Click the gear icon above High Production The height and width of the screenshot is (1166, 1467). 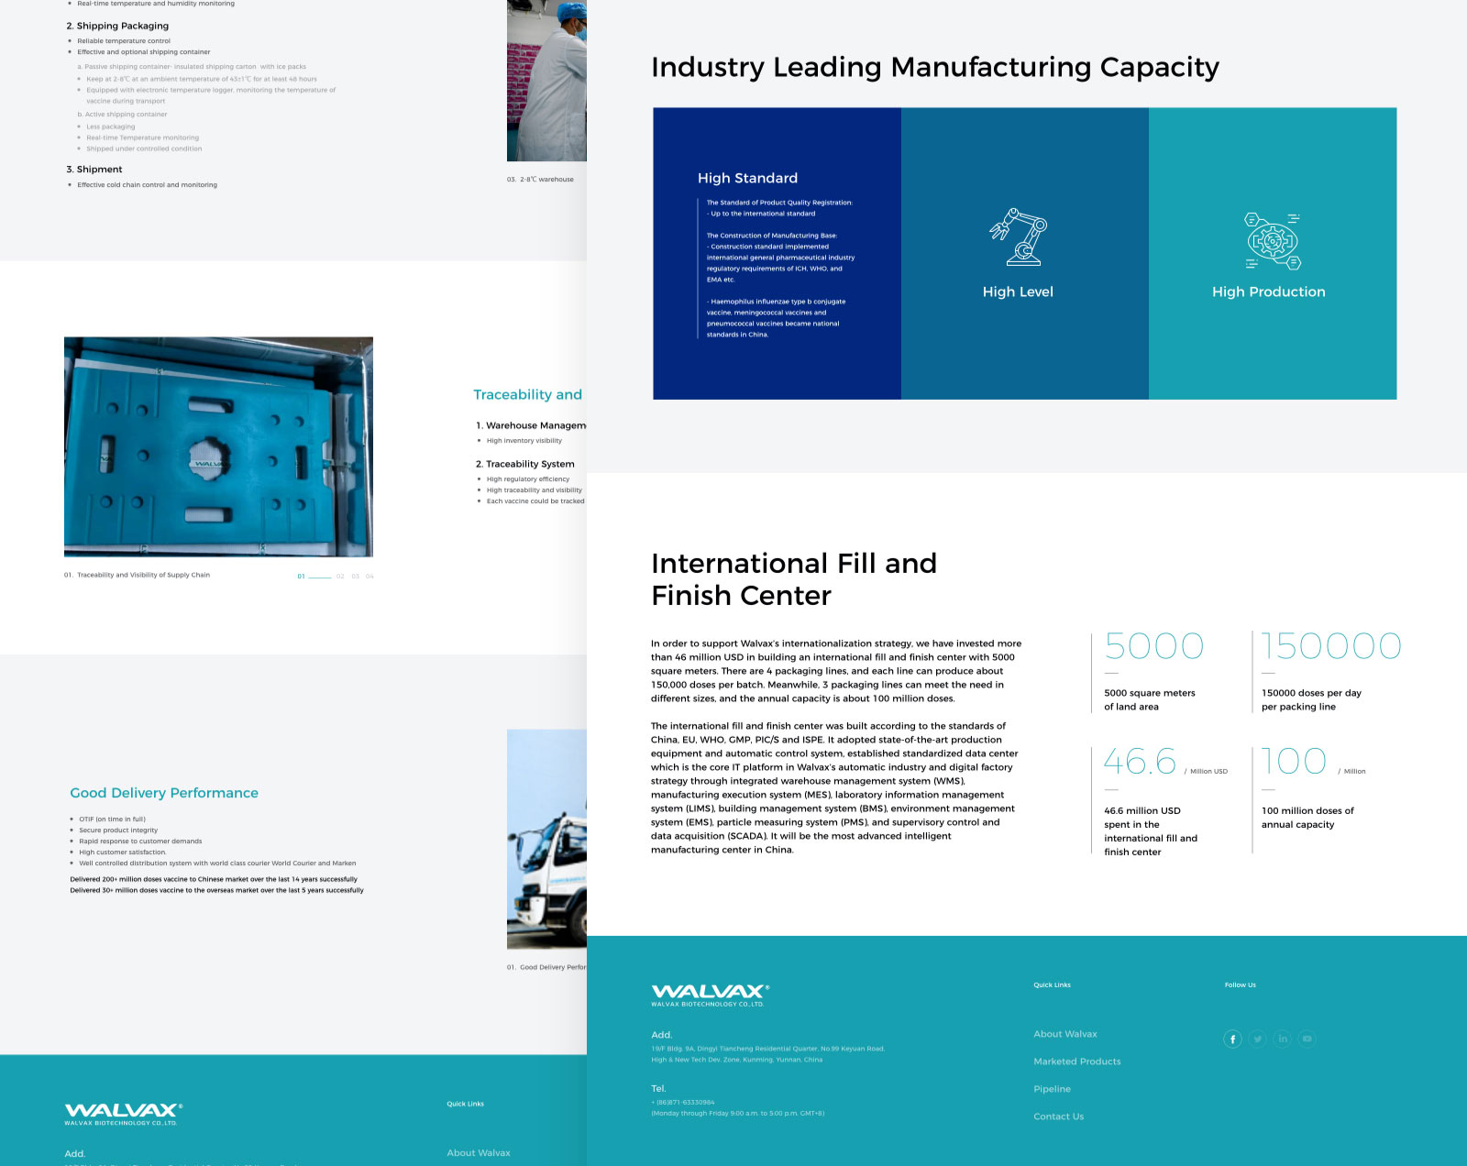1273,241
